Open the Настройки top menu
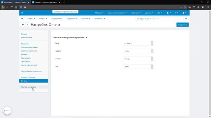The width and height of the screenshot is (211, 118). 136,13
